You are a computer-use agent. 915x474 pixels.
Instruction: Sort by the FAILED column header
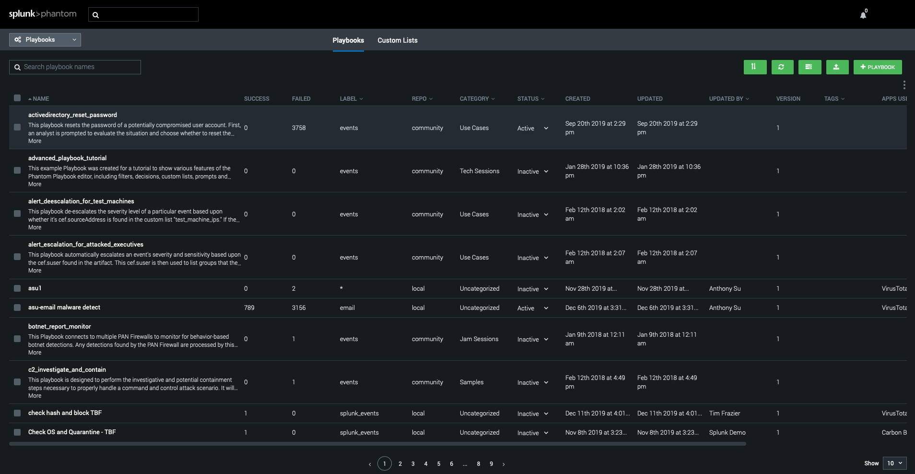[301, 99]
